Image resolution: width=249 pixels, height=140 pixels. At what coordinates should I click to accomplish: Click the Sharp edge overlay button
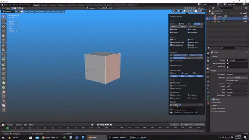182,76
